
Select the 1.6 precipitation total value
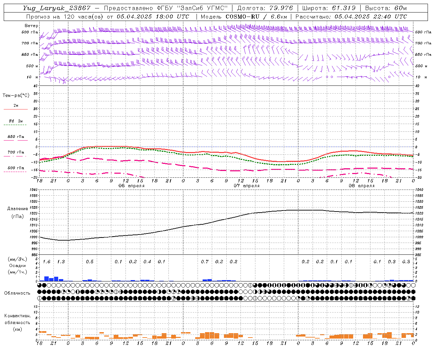[x=47, y=262]
